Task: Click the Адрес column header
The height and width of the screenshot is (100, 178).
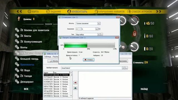Action: 48,72
